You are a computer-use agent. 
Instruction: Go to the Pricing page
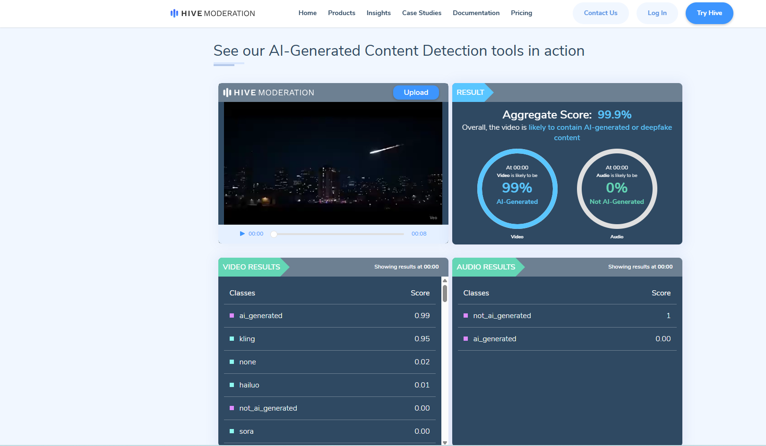coord(521,13)
